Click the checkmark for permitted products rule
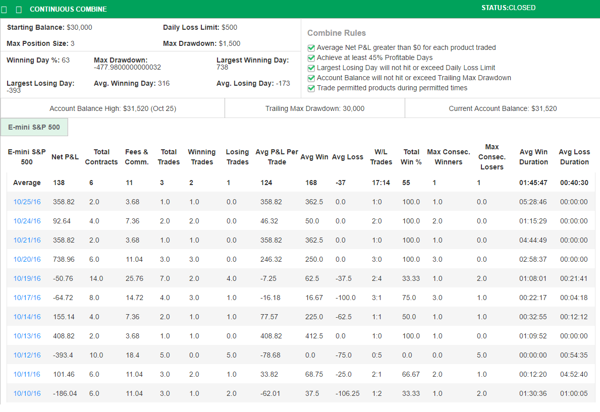 (x=311, y=88)
